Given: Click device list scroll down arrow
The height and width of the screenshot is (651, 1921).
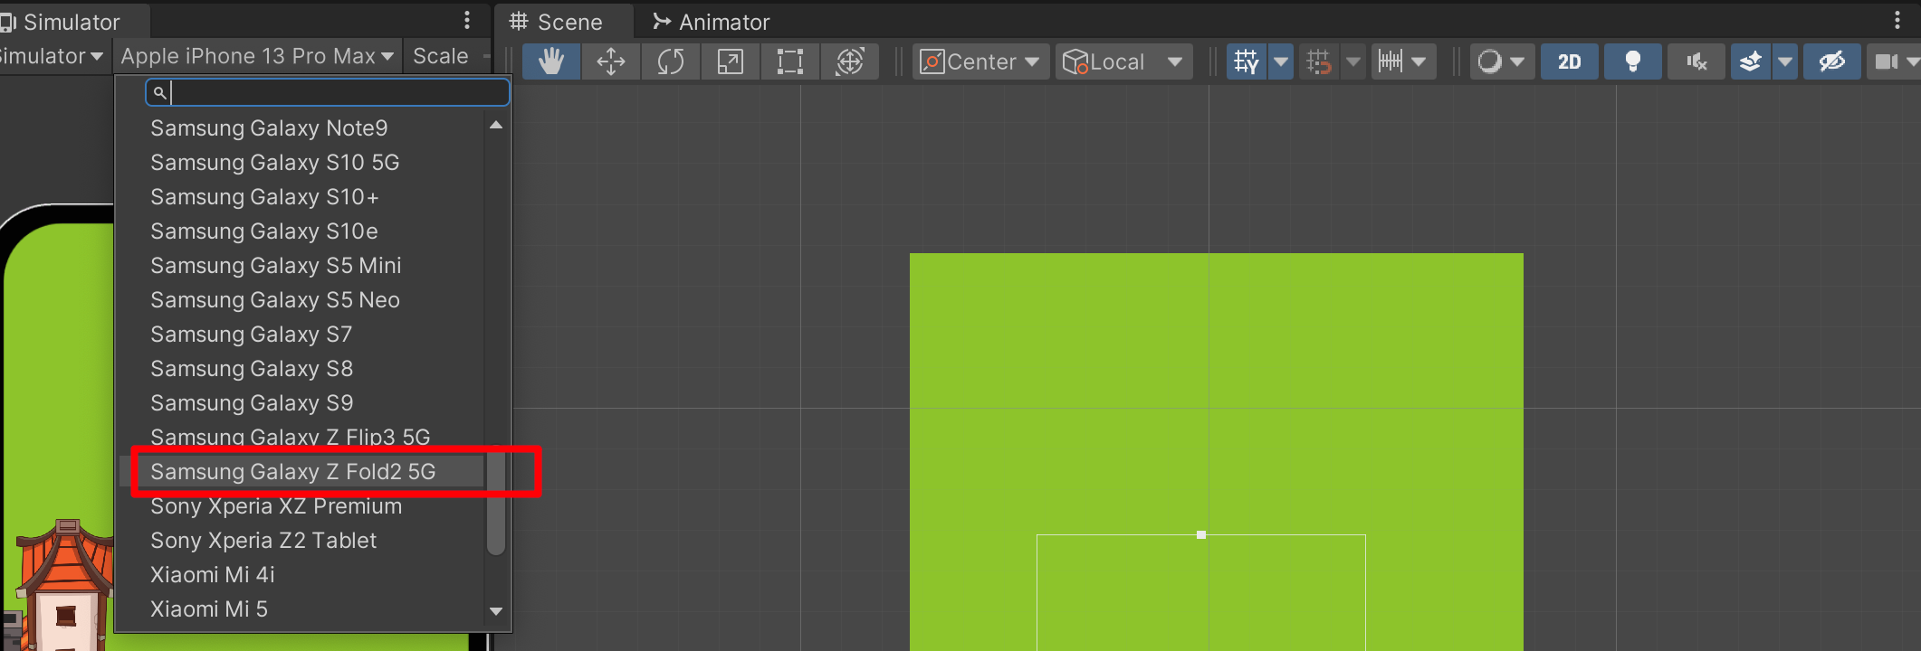Looking at the screenshot, I should pyautogui.click(x=496, y=611).
